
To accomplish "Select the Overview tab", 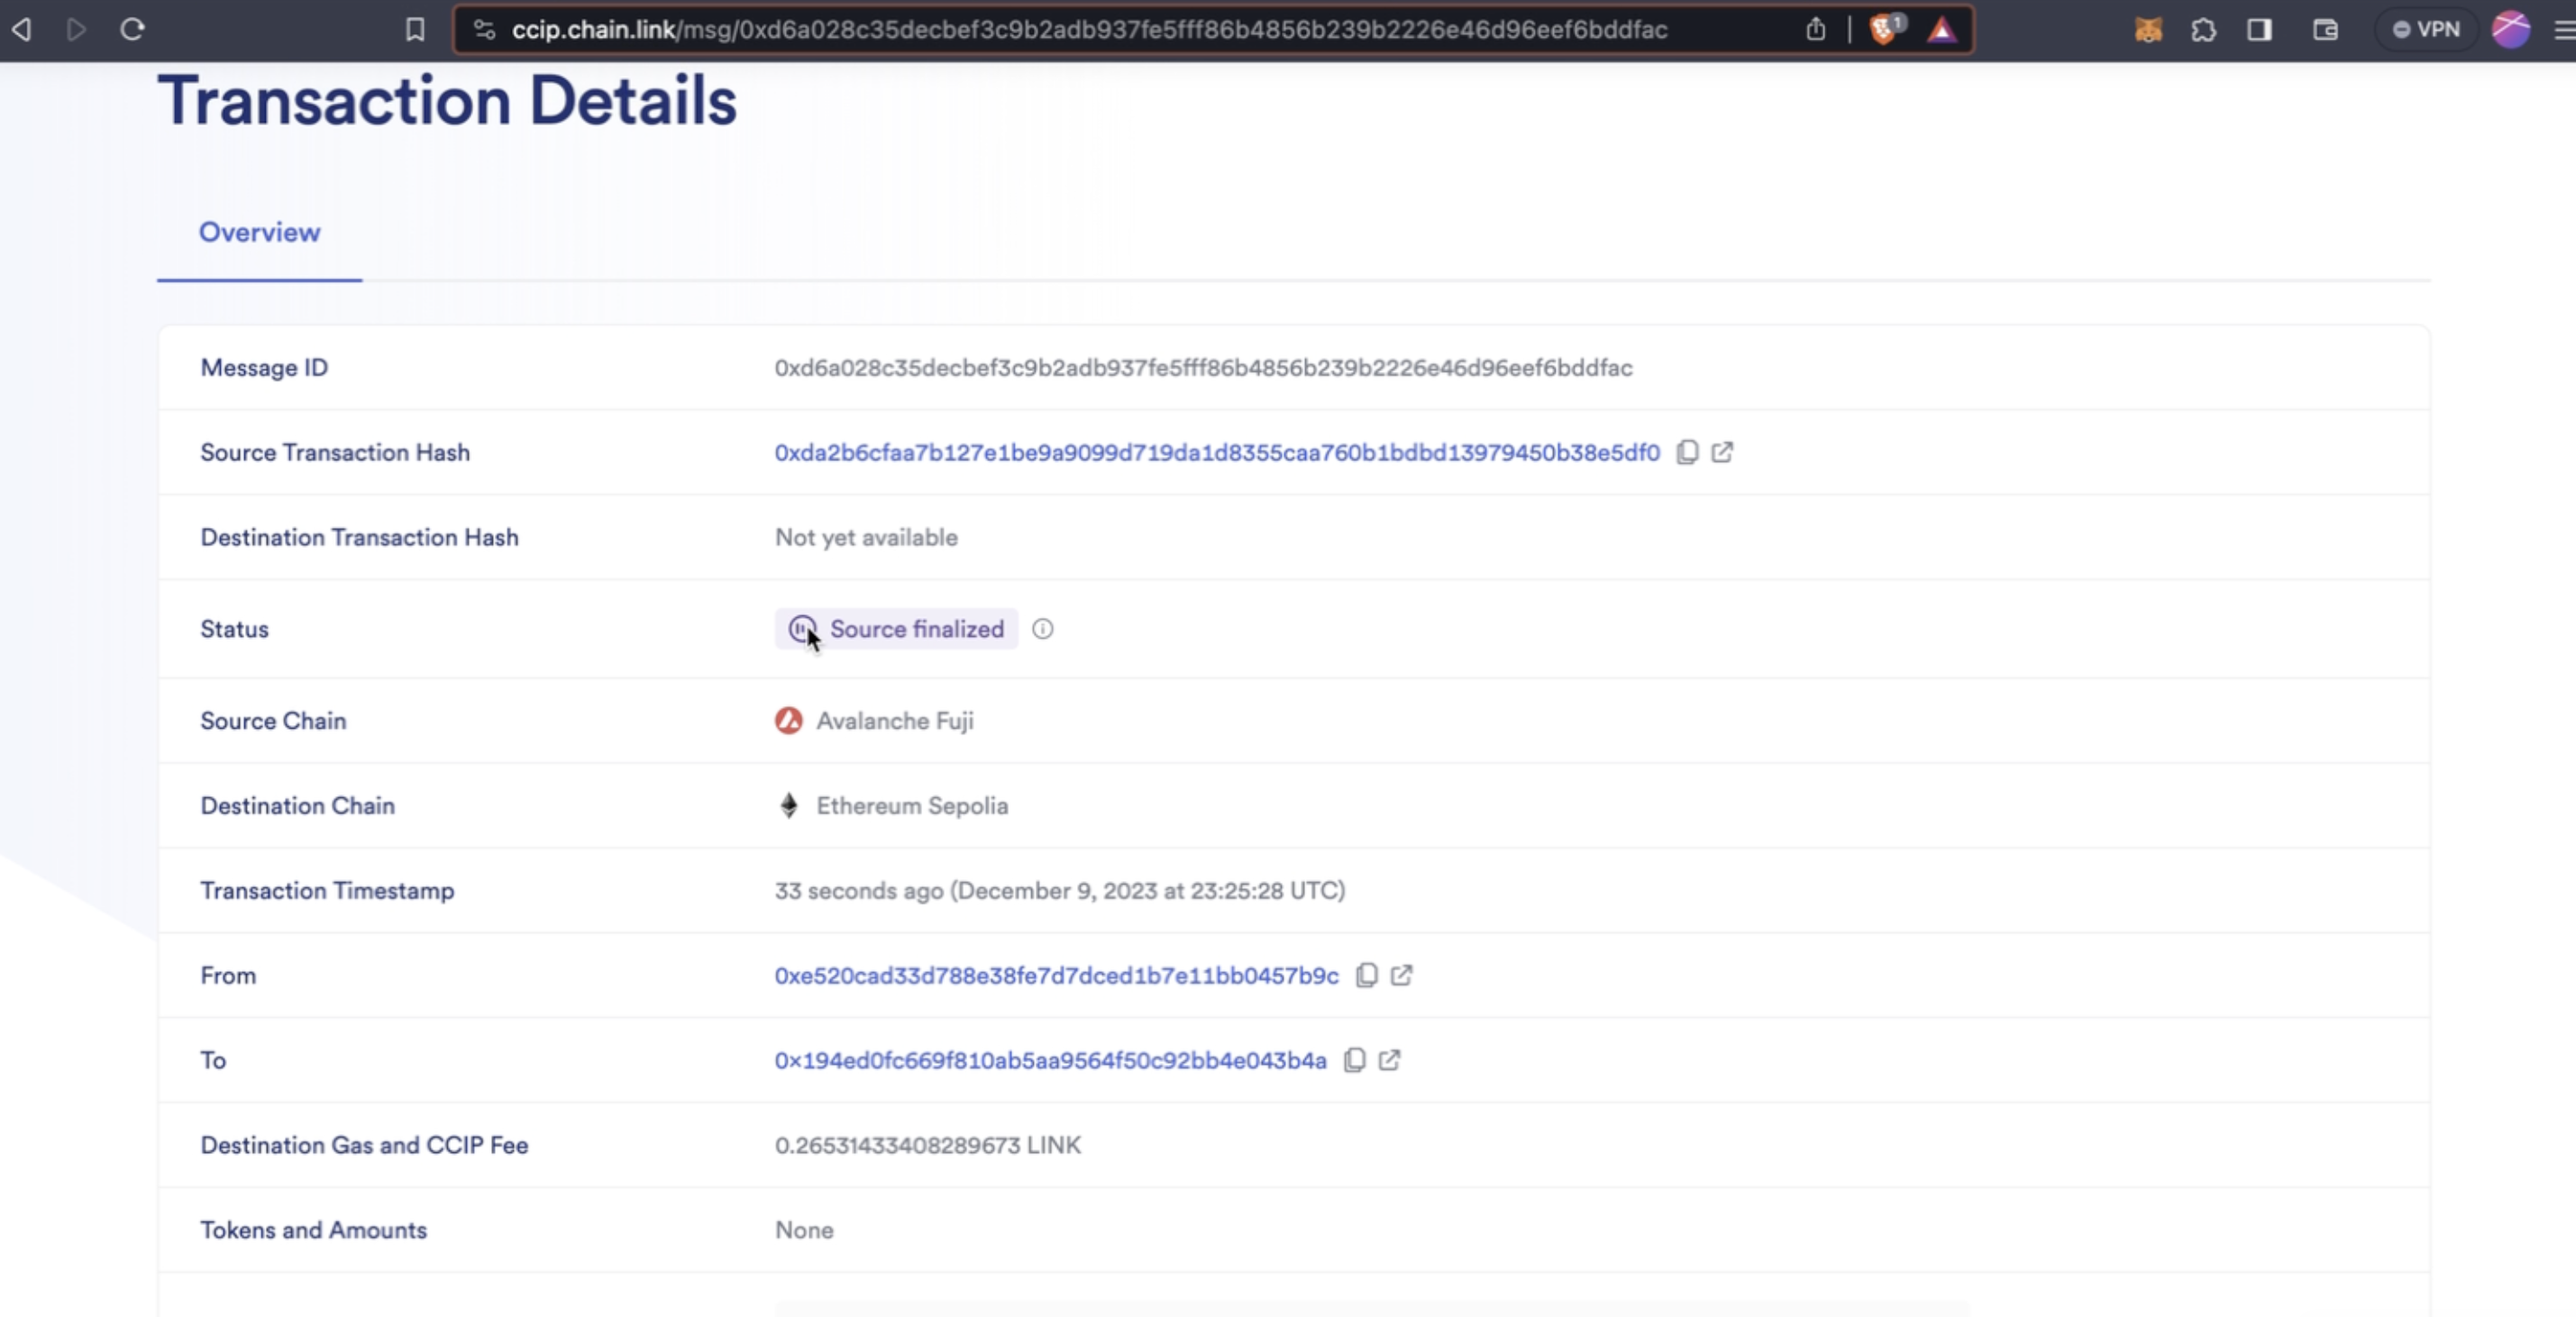I will coord(259,232).
